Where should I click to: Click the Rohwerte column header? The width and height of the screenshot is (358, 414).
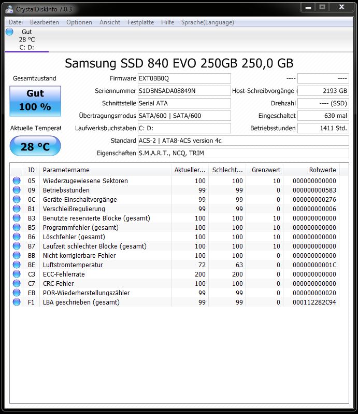(311, 170)
